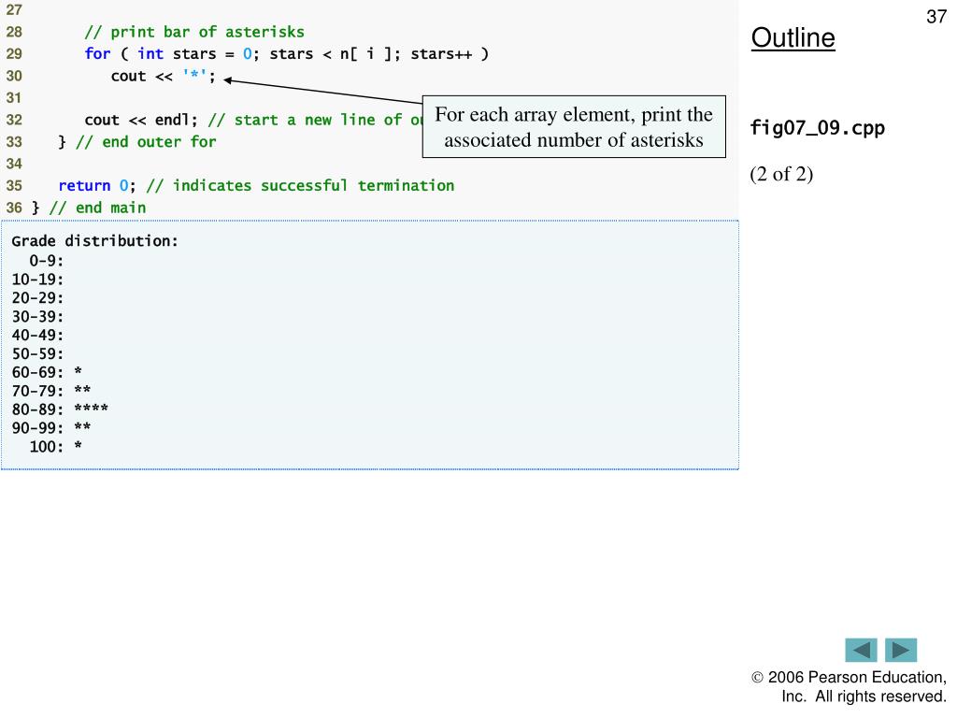Select the callout box about array elements
The width and height of the screenshot is (957, 718).
[x=574, y=127]
